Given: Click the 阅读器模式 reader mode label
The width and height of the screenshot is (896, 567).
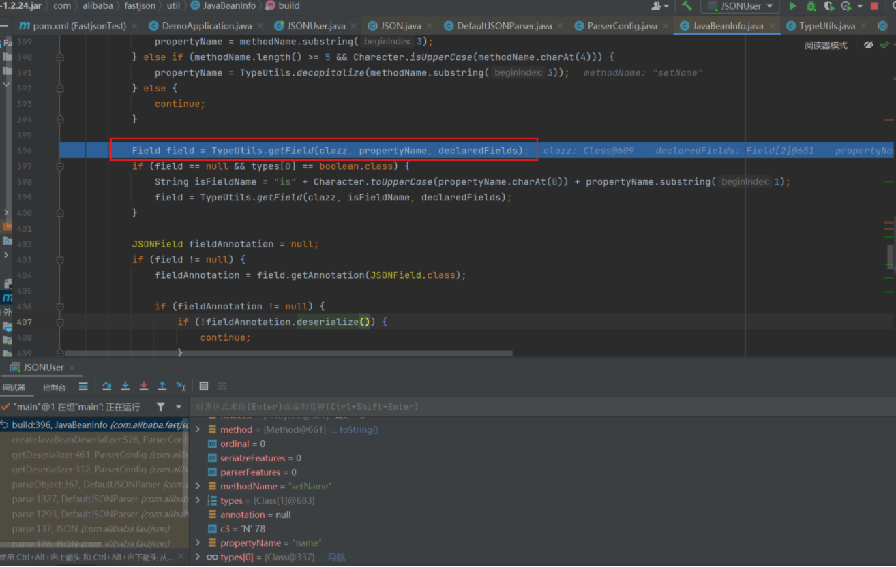Looking at the screenshot, I should [x=826, y=45].
